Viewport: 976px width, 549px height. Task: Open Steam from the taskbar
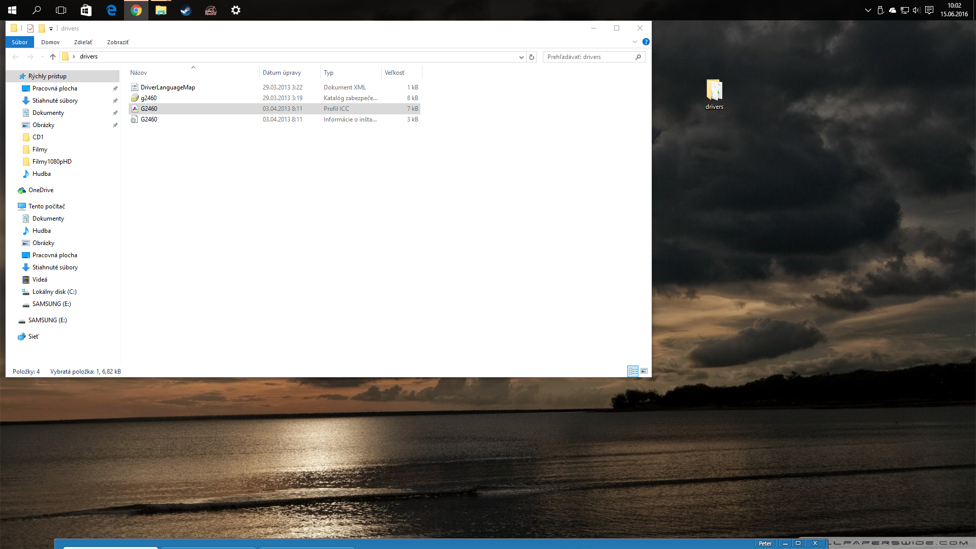[x=186, y=10]
